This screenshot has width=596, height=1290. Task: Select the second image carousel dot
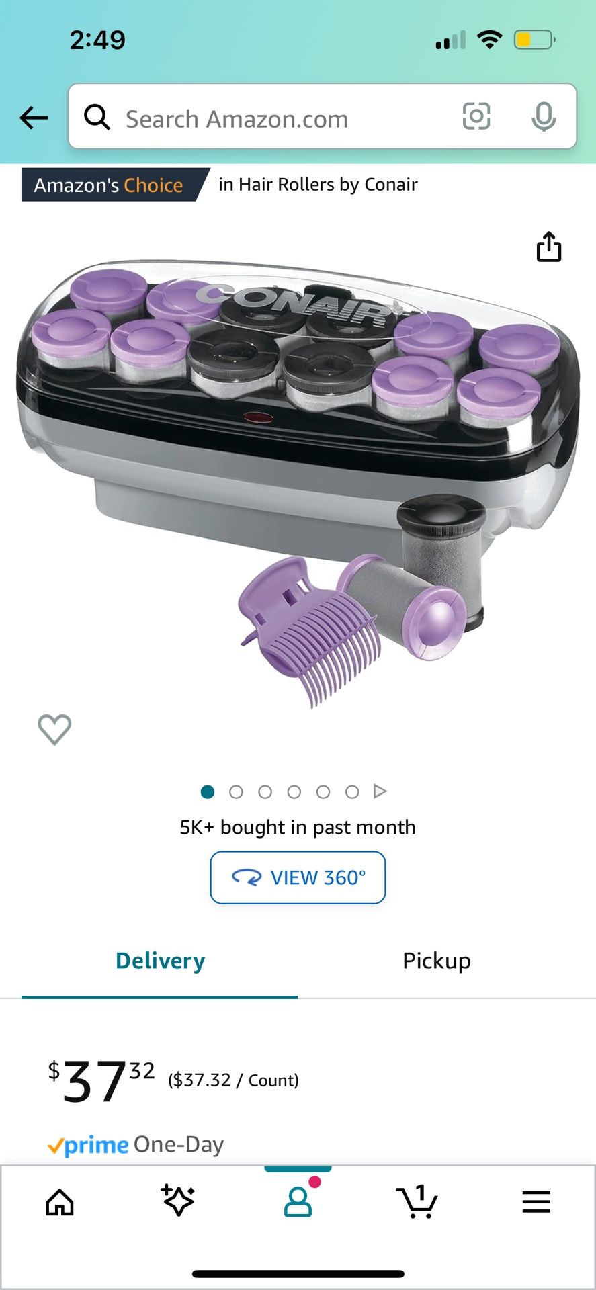[236, 792]
